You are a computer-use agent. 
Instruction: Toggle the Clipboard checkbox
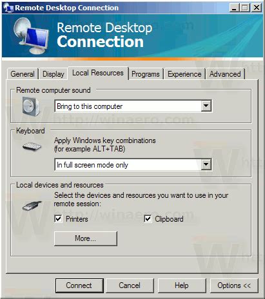point(148,219)
